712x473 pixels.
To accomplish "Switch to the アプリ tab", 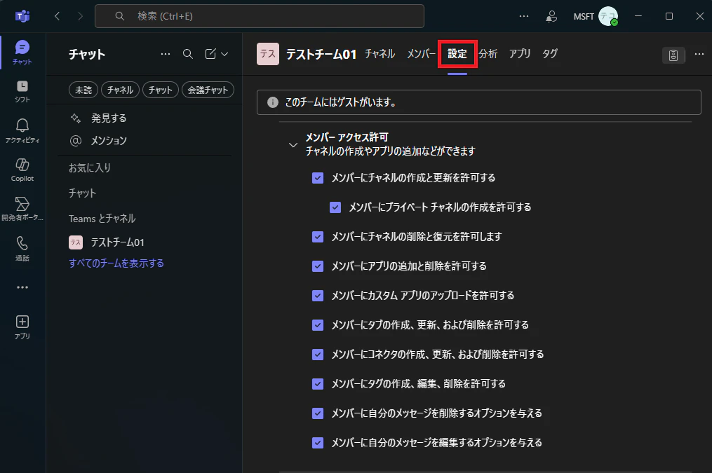I will point(520,54).
